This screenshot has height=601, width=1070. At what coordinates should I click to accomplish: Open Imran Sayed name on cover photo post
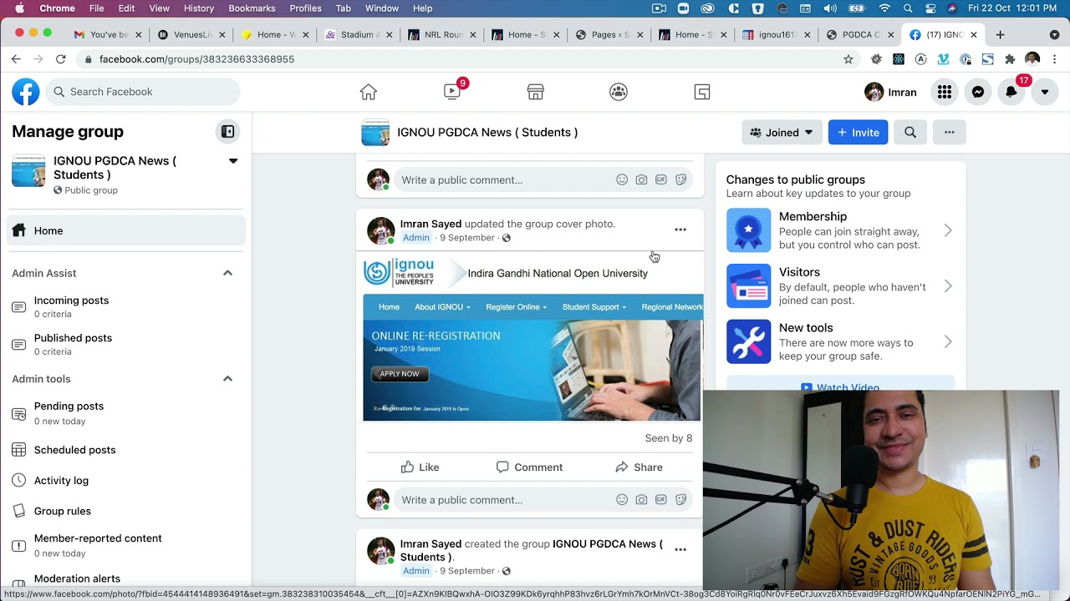click(431, 224)
